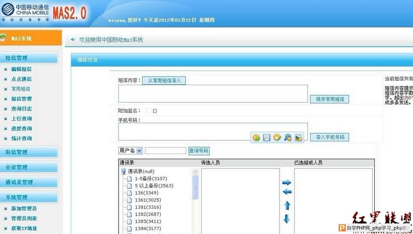413x234 pixels.
Task: Expand the 会议管理 menu section
Action: 29,167
